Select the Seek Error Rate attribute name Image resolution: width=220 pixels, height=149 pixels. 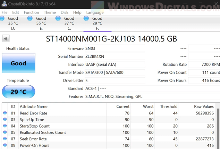(33, 139)
